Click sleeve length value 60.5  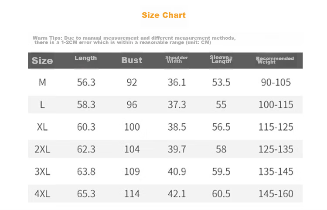221,194
